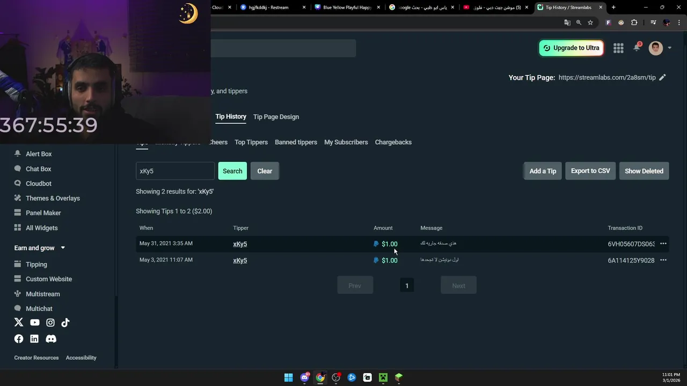Click the translate page icon in address bar

567,23
